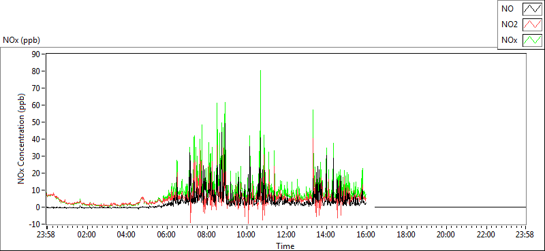The image size is (545, 251).
Task: Click the -10 y-axis minimum value
Action: (x=35, y=224)
